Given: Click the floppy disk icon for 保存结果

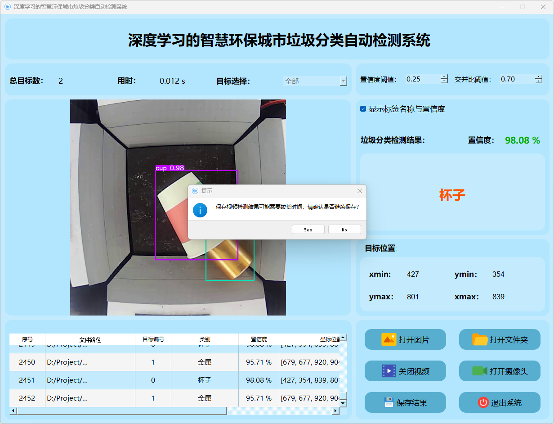Looking at the screenshot, I should (389, 402).
